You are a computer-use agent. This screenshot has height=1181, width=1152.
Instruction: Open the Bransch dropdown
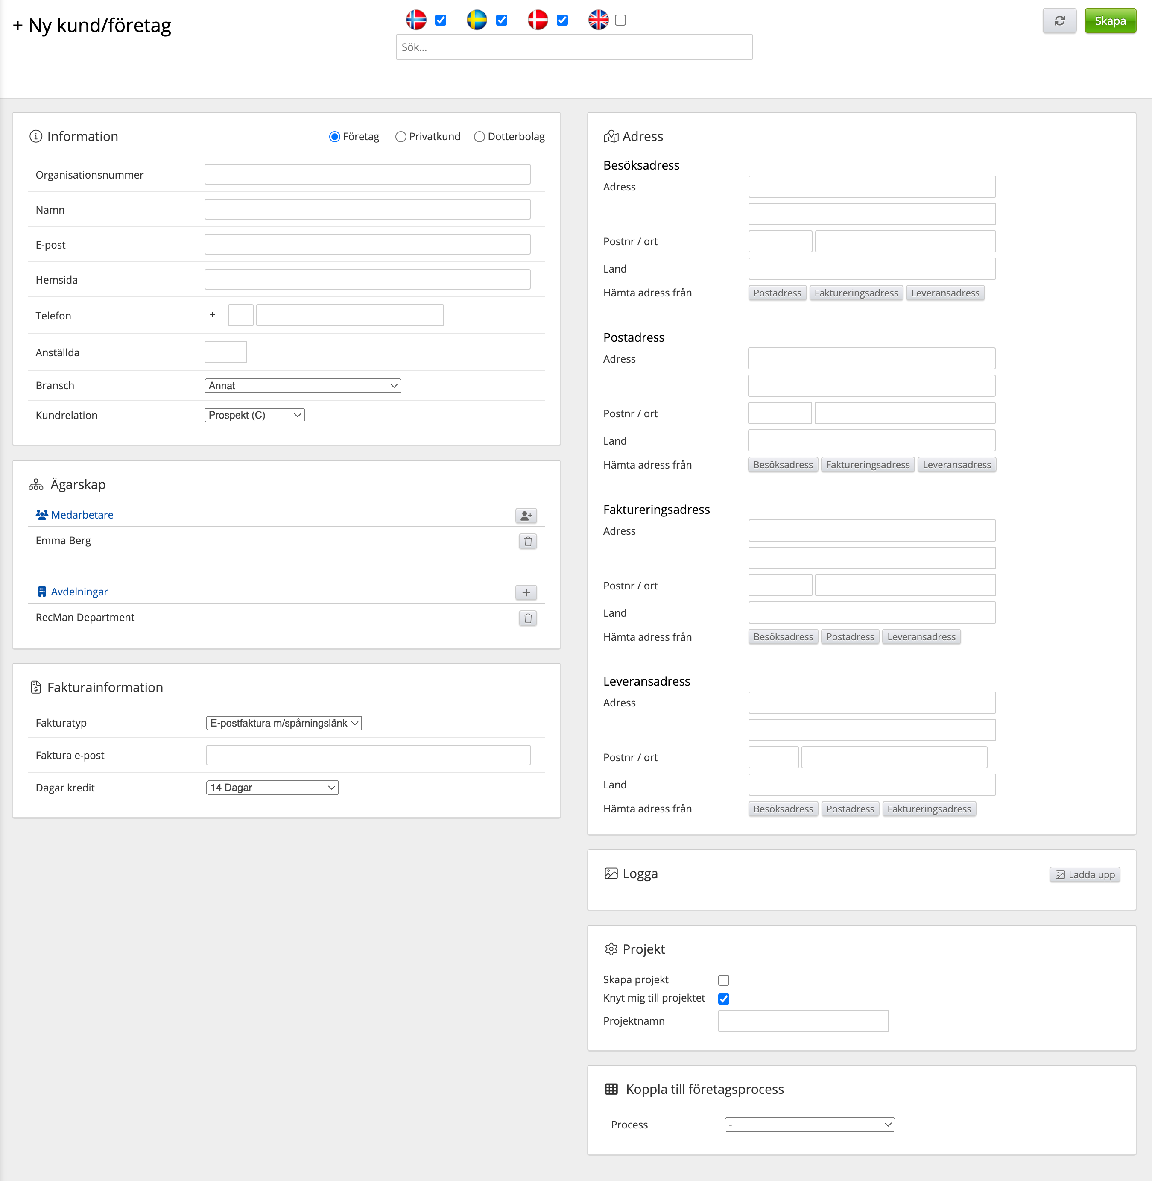tap(303, 386)
